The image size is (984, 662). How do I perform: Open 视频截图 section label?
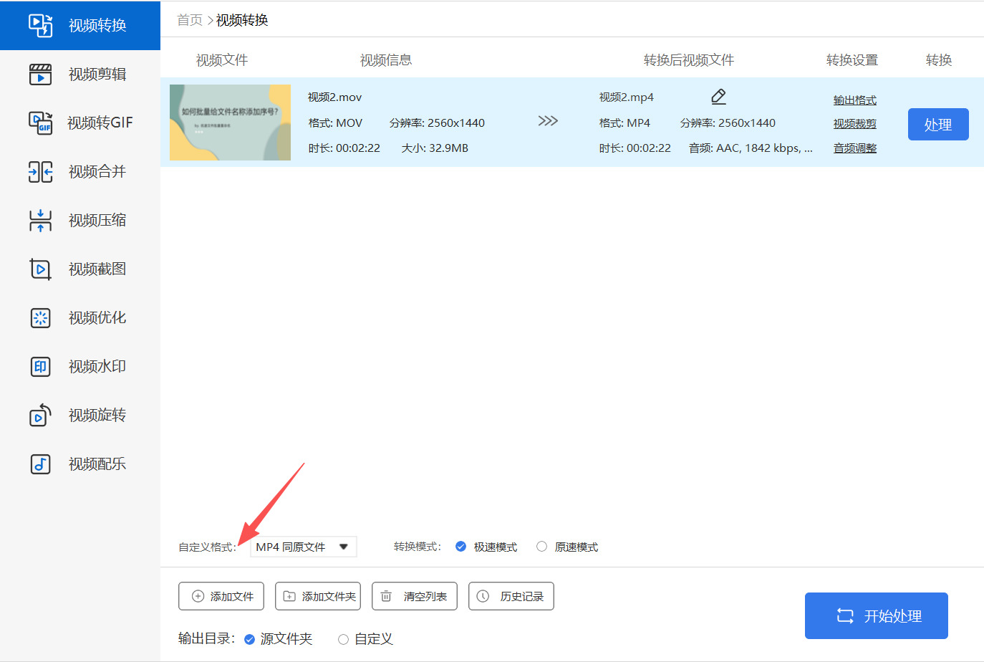click(97, 269)
